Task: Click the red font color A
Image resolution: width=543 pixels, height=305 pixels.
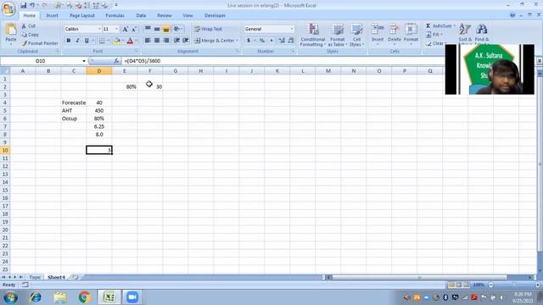Action: [130, 41]
